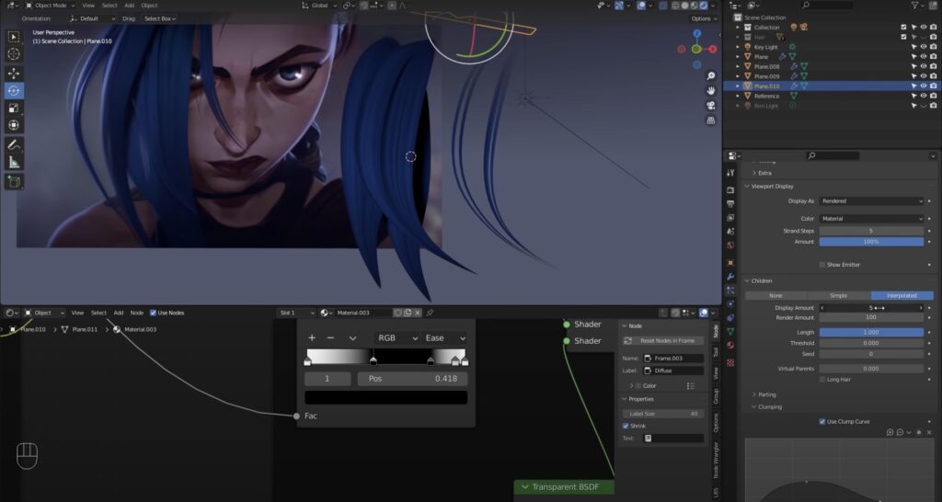Open the RGB color mode dropdown

click(396, 338)
